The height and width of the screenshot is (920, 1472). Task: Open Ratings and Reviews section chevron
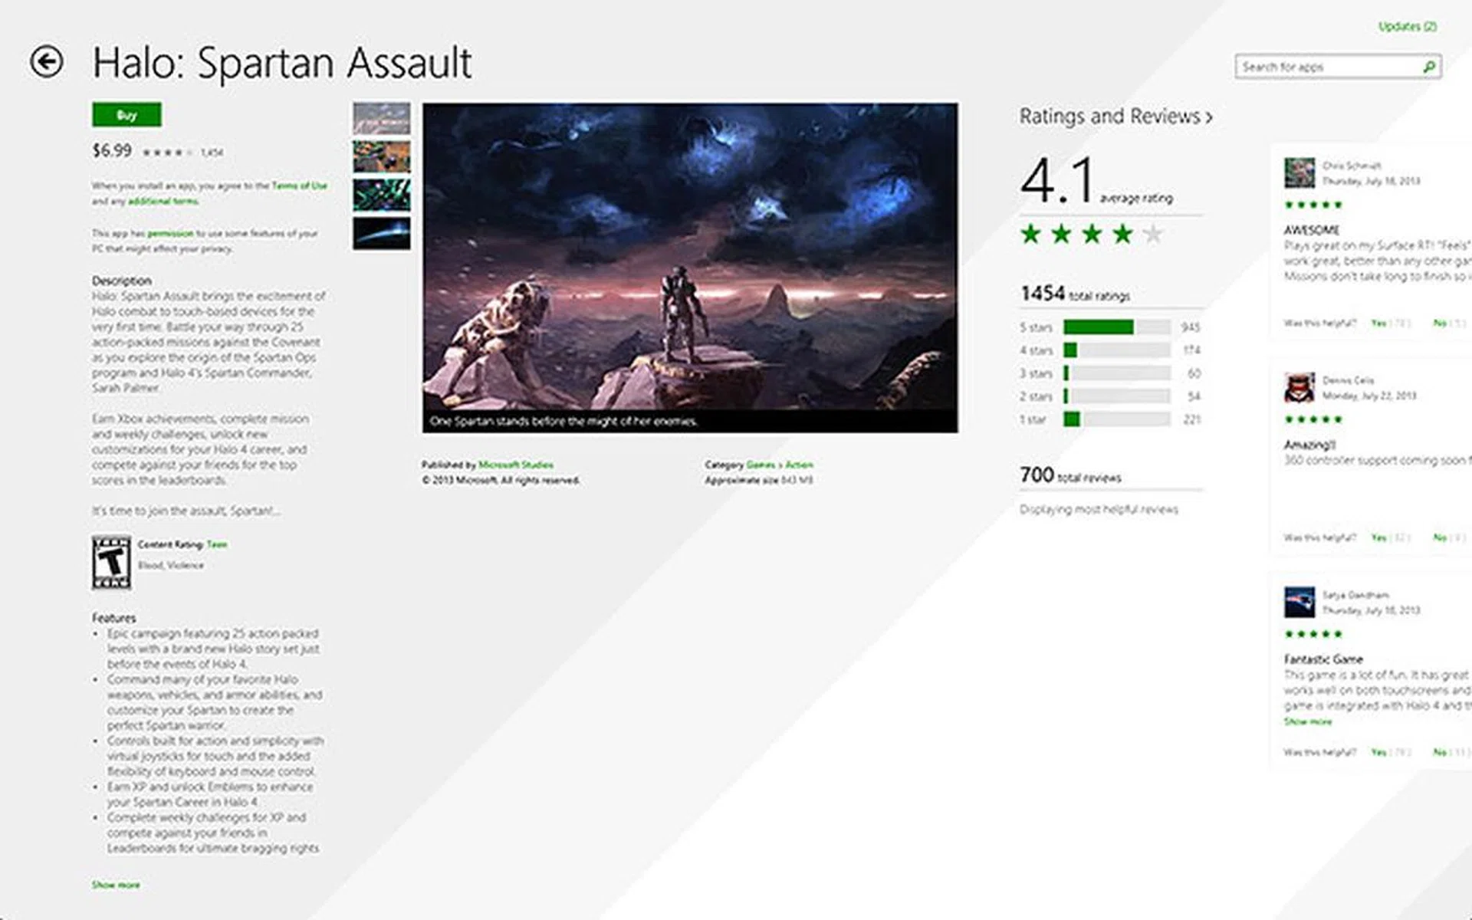coord(1209,117)
